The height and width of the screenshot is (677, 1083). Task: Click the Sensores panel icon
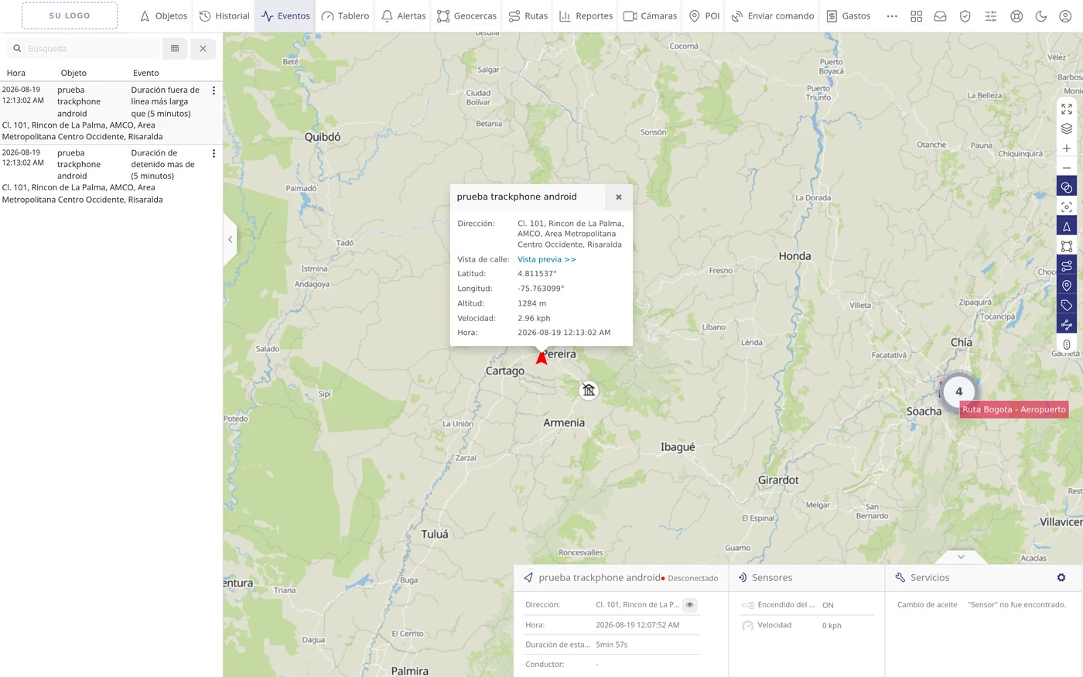[743, 577]
